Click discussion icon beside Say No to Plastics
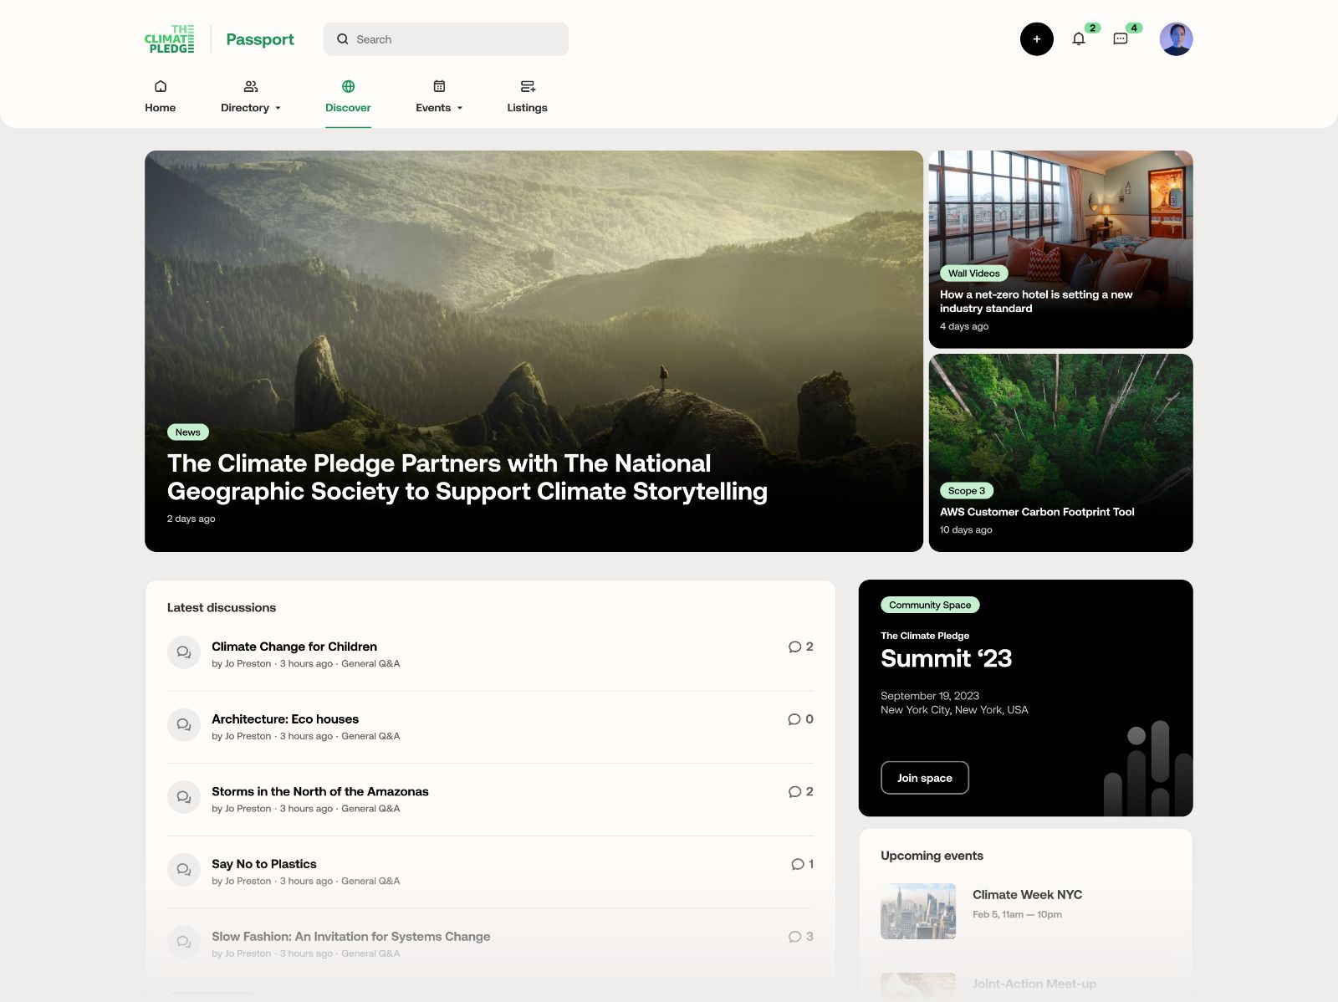The width and height of the screenshot is (1338, 1002). [x=184, y=870]
